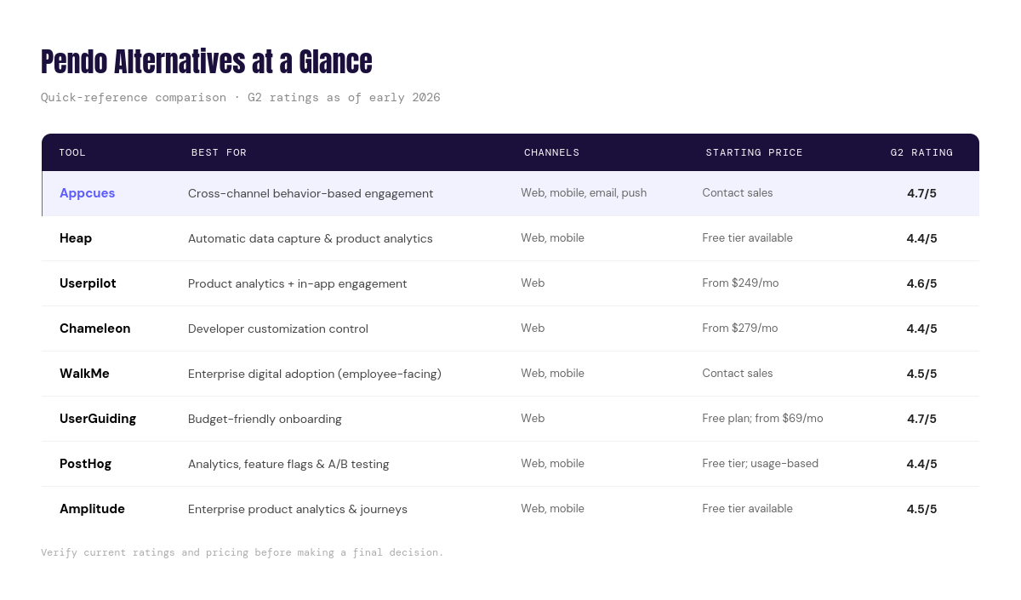Click the 'From $279/mo' price cell

740,329
